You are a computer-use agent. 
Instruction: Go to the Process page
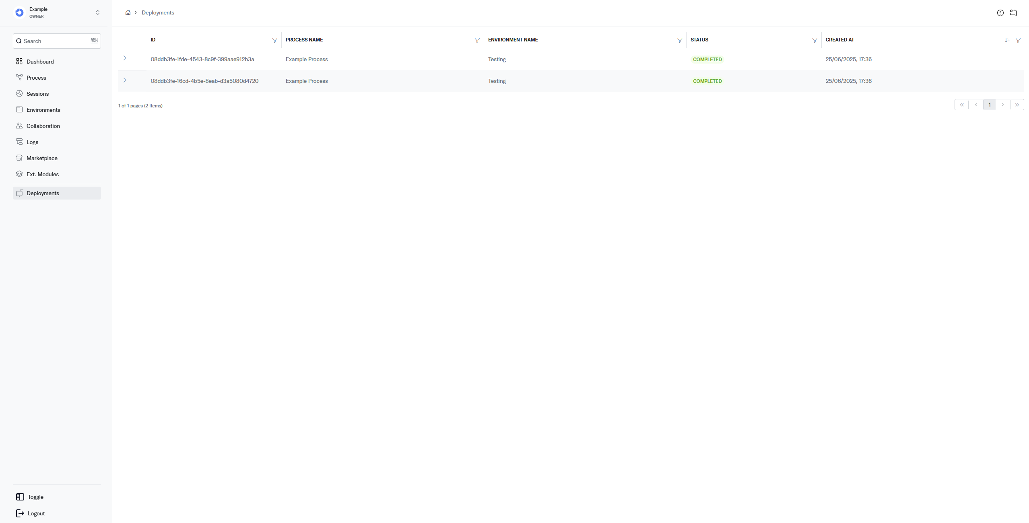pyautogui.click(x=57, y=78)
